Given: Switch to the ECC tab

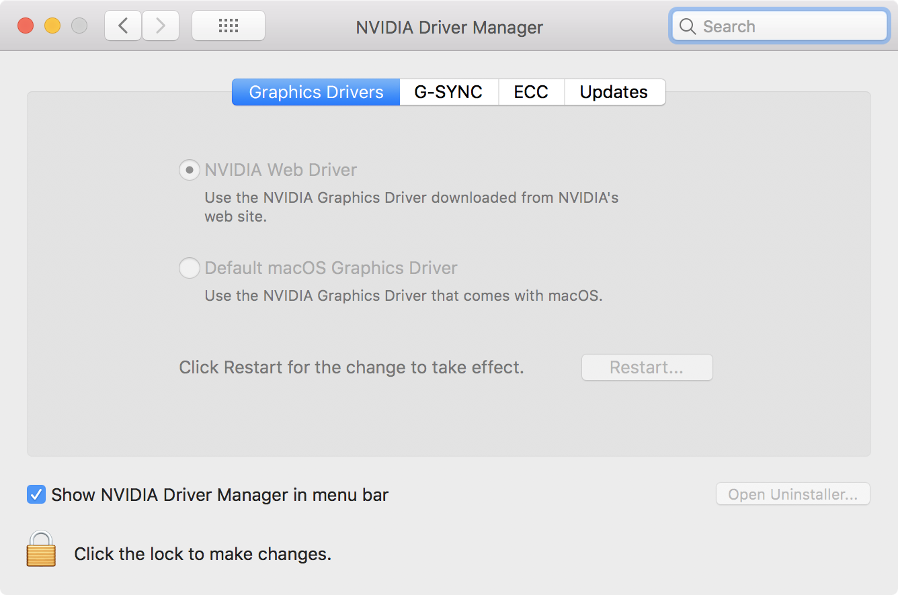Looking at the screenshot, I should point(531,92).
